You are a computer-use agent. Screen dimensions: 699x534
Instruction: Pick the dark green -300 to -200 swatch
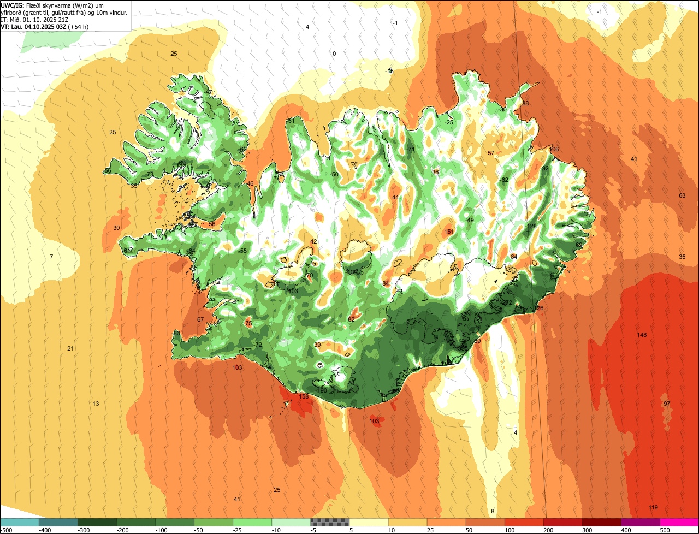[x=97, y=522]
